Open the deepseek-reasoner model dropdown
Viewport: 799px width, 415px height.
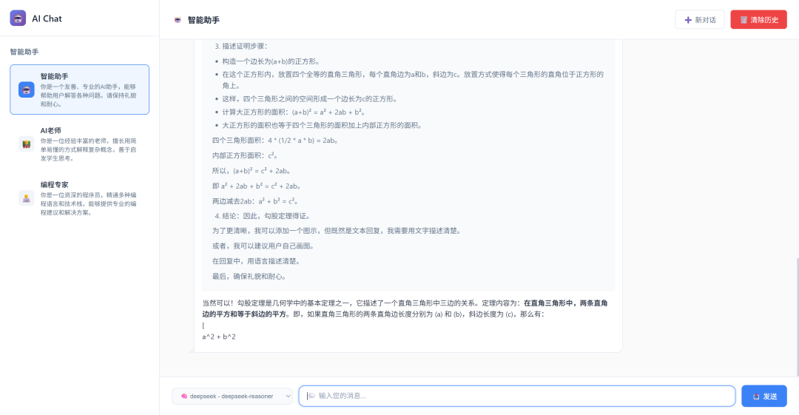(232, 397)
